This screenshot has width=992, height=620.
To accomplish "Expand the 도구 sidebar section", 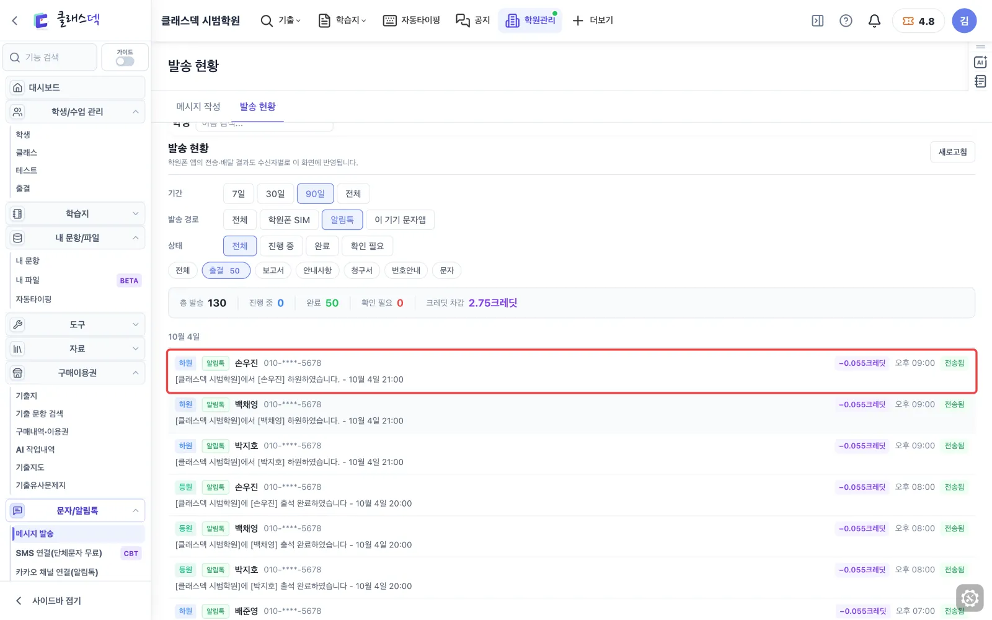I will [76, 324].
